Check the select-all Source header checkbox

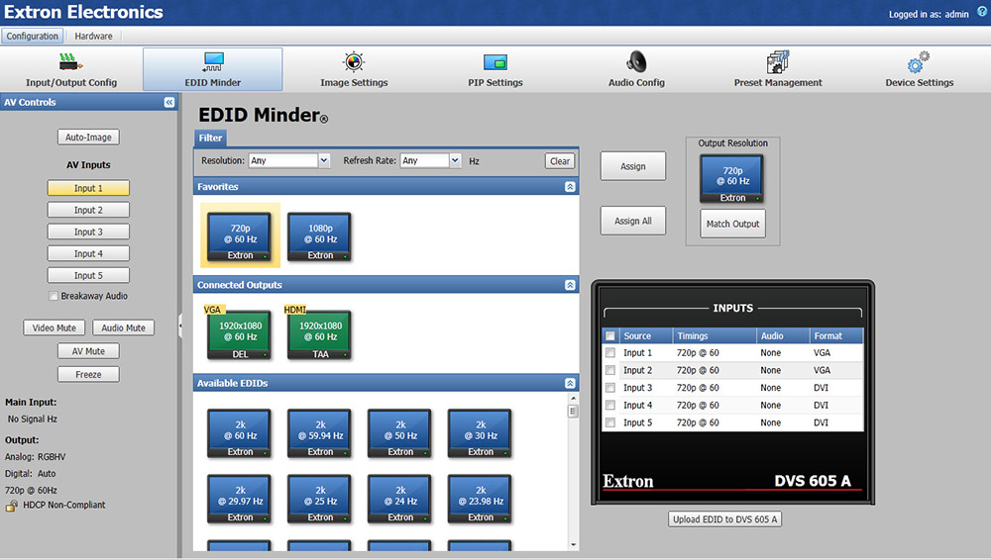point(609,336)
